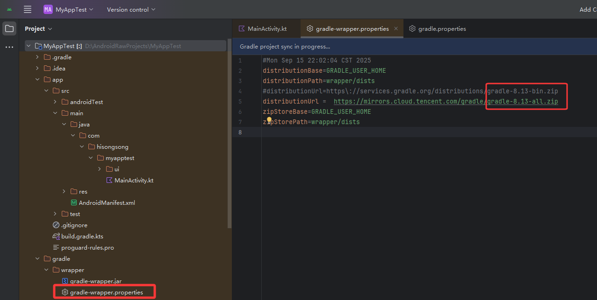Open More tool windows ellipsis
This screenshot has width=597, height=300.
pos(9,47)
